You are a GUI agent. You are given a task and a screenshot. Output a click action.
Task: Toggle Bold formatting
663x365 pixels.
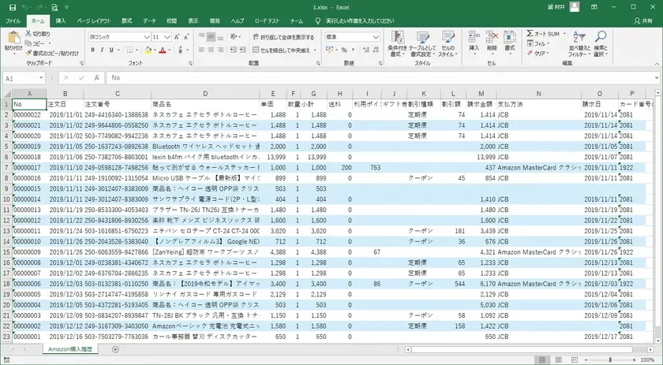[x=92, y=50]
